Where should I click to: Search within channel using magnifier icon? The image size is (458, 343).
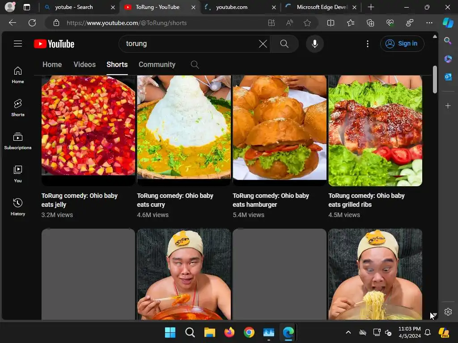click(x=195, y=65)
